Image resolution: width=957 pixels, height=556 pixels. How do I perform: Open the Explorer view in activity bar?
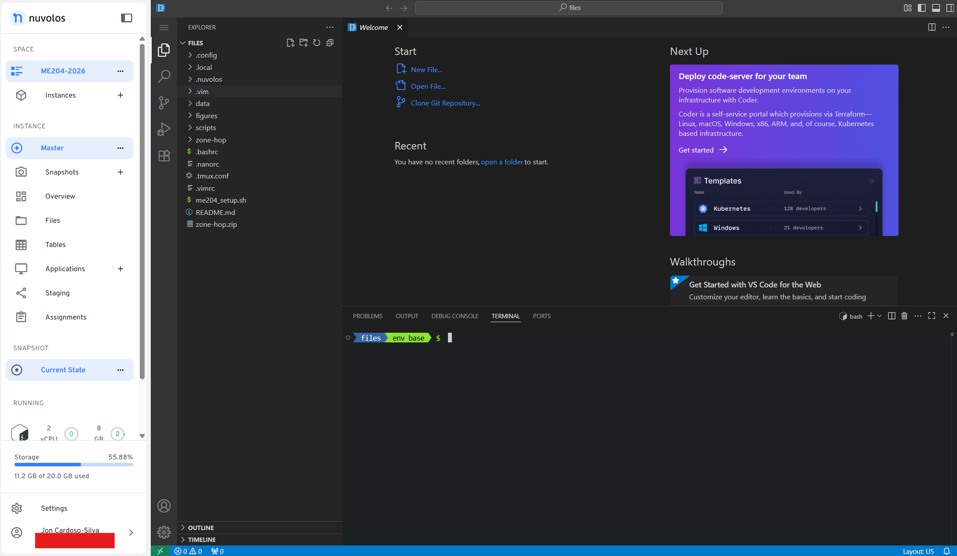coord(164,50)
